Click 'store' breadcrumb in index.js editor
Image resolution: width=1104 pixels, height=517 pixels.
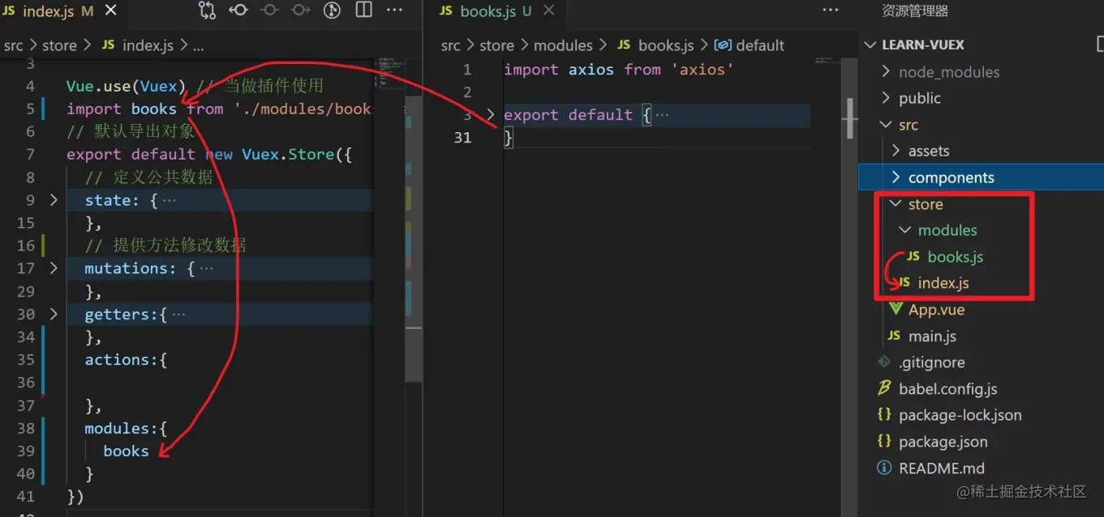click(x=59, y=45)
